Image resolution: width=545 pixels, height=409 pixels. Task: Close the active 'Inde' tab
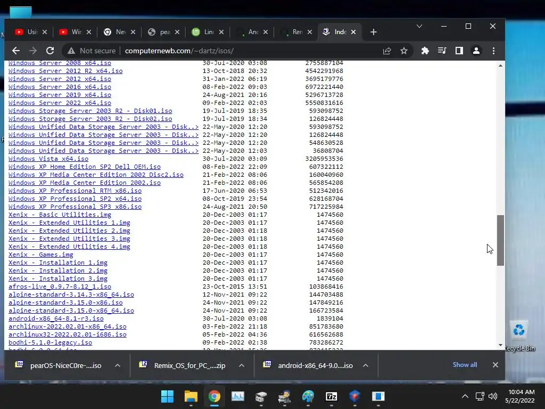pos(353,32)
